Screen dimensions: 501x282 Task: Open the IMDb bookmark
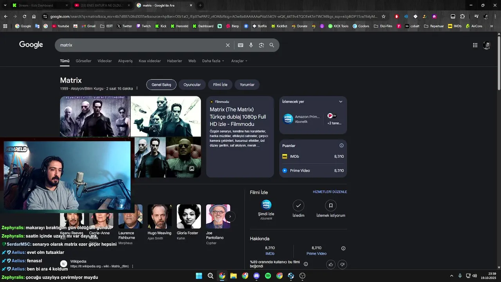point(455,26)
